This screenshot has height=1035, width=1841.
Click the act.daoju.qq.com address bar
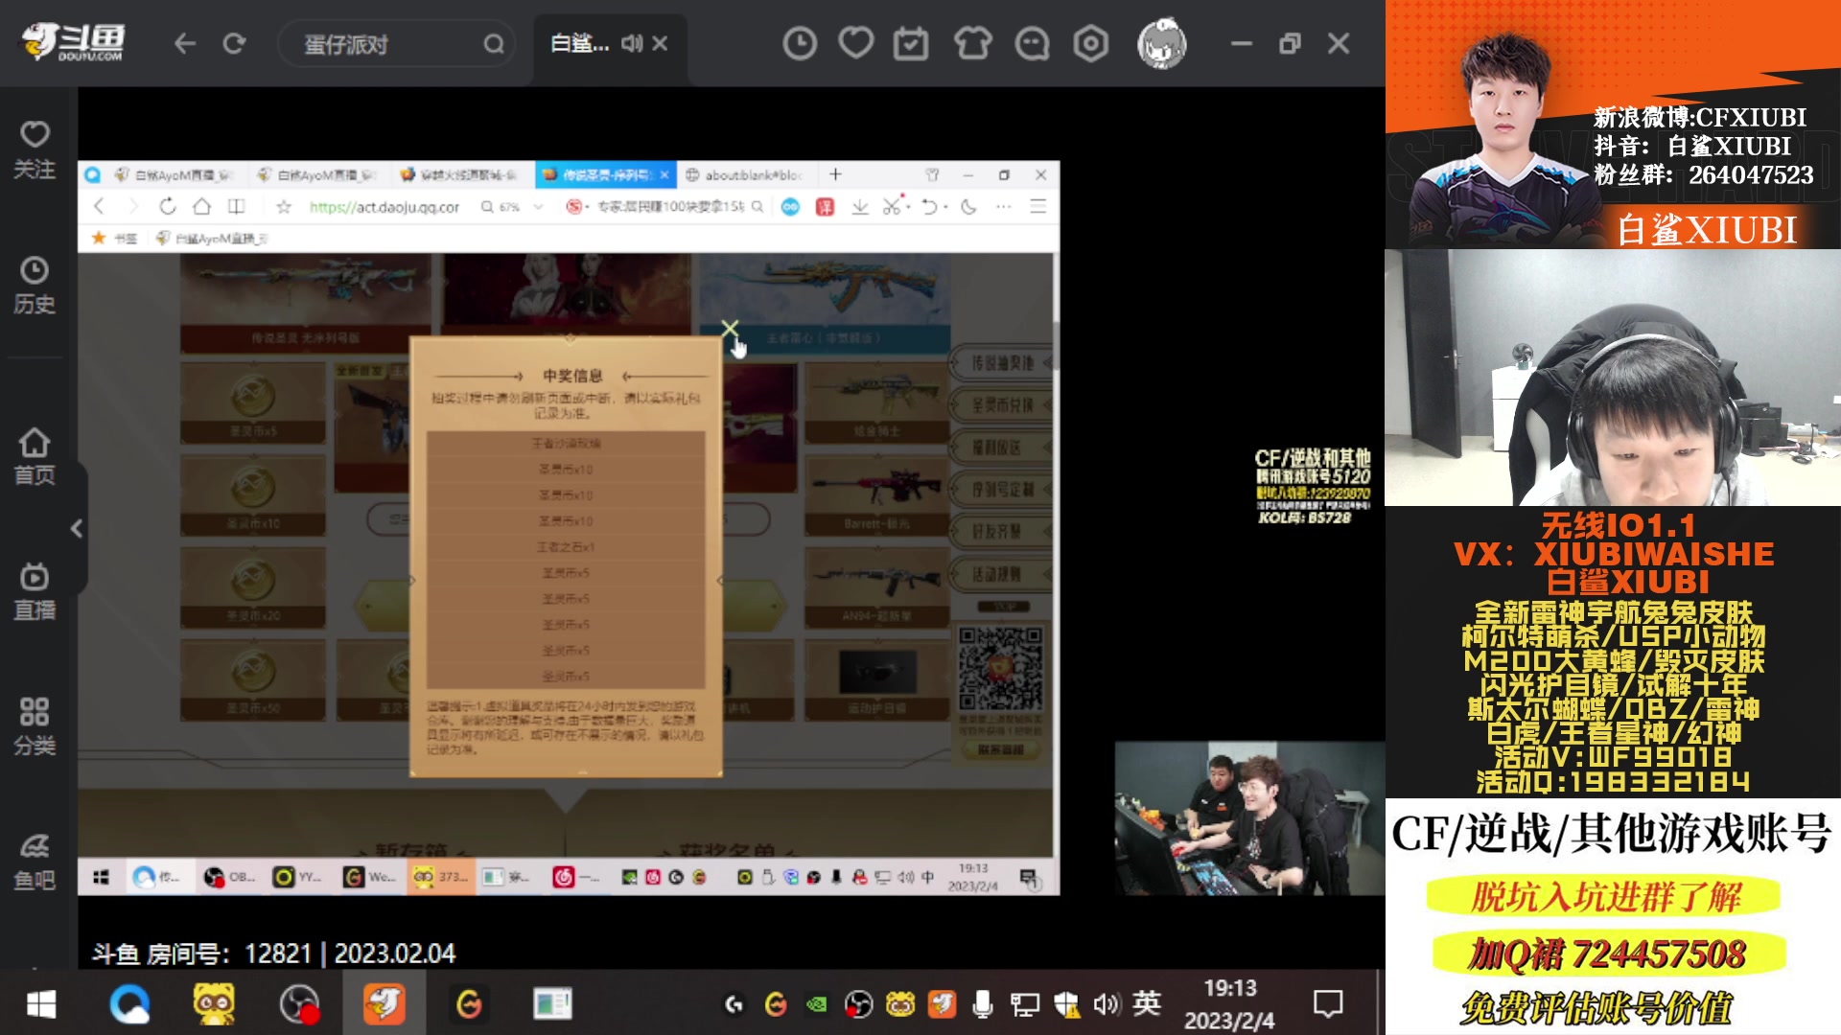click(385, 206)
